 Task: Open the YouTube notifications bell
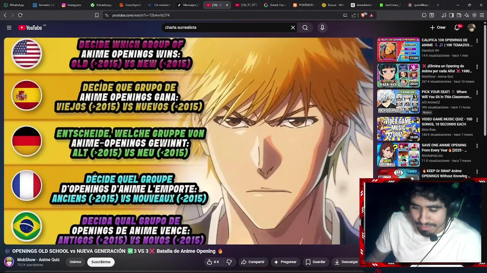(x=457, y=27)
